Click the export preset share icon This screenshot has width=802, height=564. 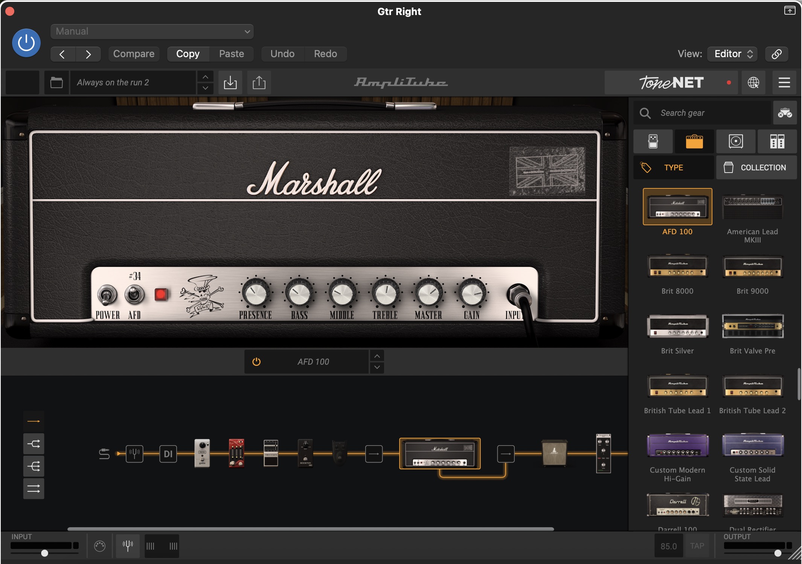(259, 82)
